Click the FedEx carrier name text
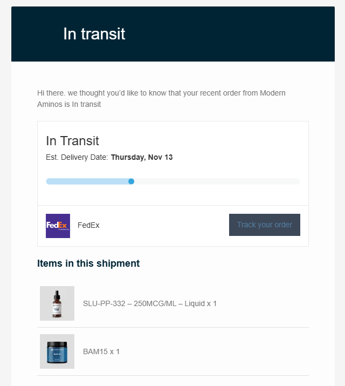Viewport: 345px width, 386px height. (x=88, y=225)
